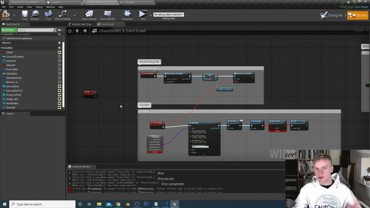Open File Explorer from the taskbar
The width and height of the screenshot is (370, 208).
pos(99,204)
